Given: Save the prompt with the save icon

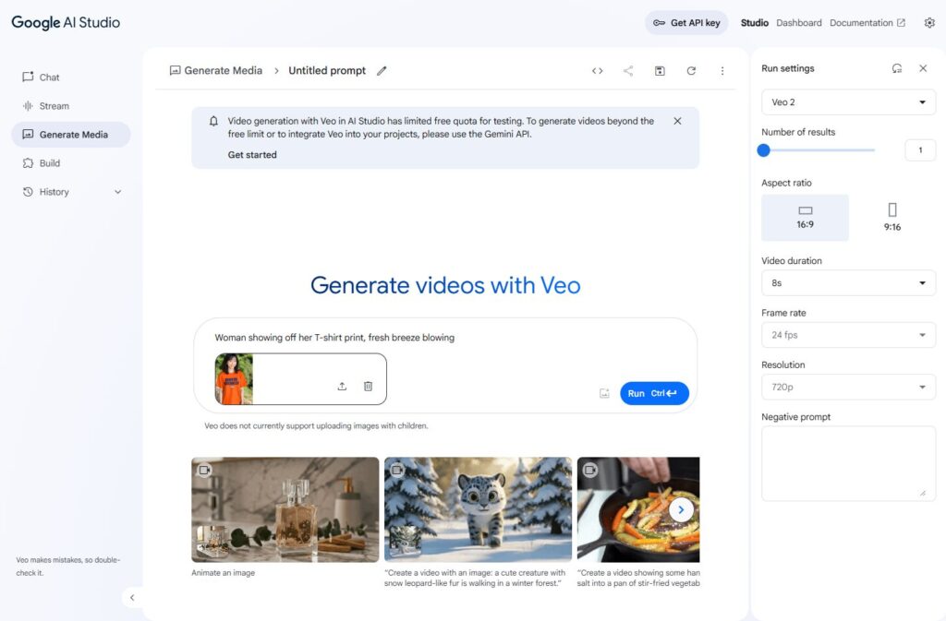Looking at the screenshot, I should click(x=660, y=71).
